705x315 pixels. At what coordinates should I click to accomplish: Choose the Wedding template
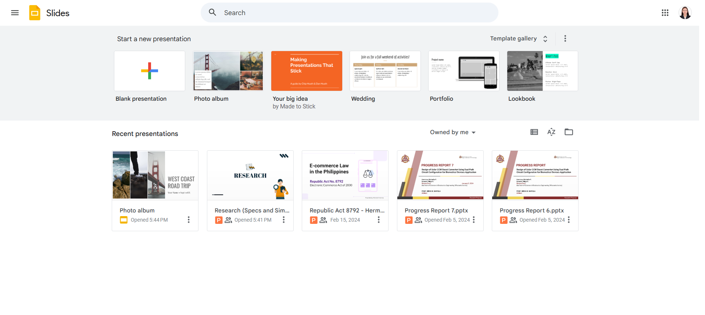(x=385, y=71)
